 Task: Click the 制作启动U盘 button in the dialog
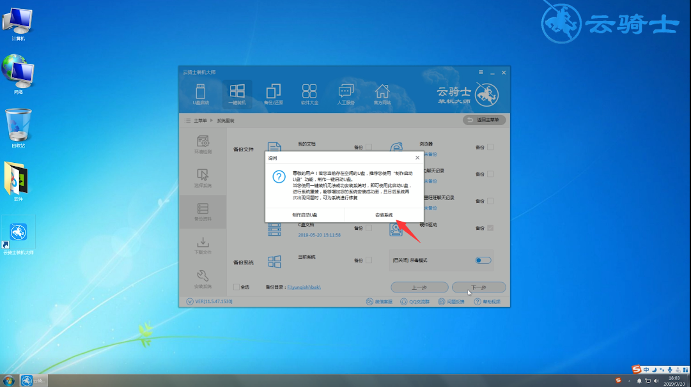[304, 215]
